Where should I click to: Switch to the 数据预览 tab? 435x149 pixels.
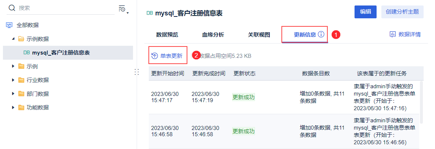pyautogui.click(x=167, y=35)
